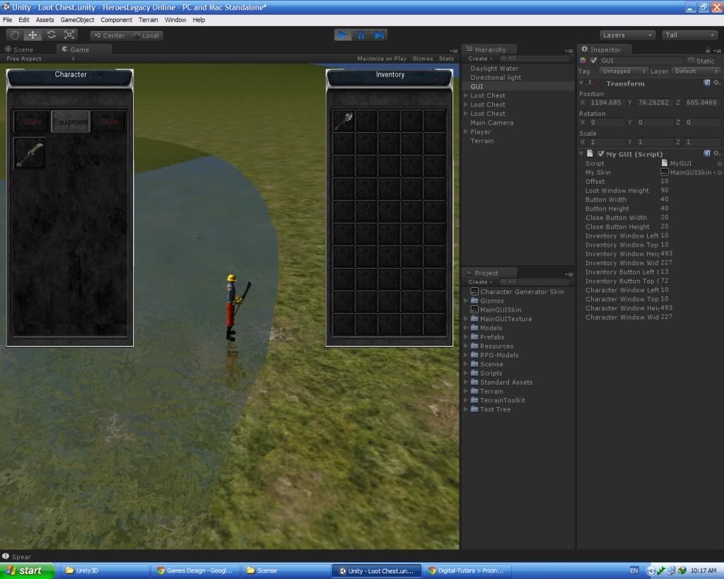Open Digital-Tutors Chrome taskbar window
Screen dimensions: 724x579
pyautogui.click(x=466, y=571)
